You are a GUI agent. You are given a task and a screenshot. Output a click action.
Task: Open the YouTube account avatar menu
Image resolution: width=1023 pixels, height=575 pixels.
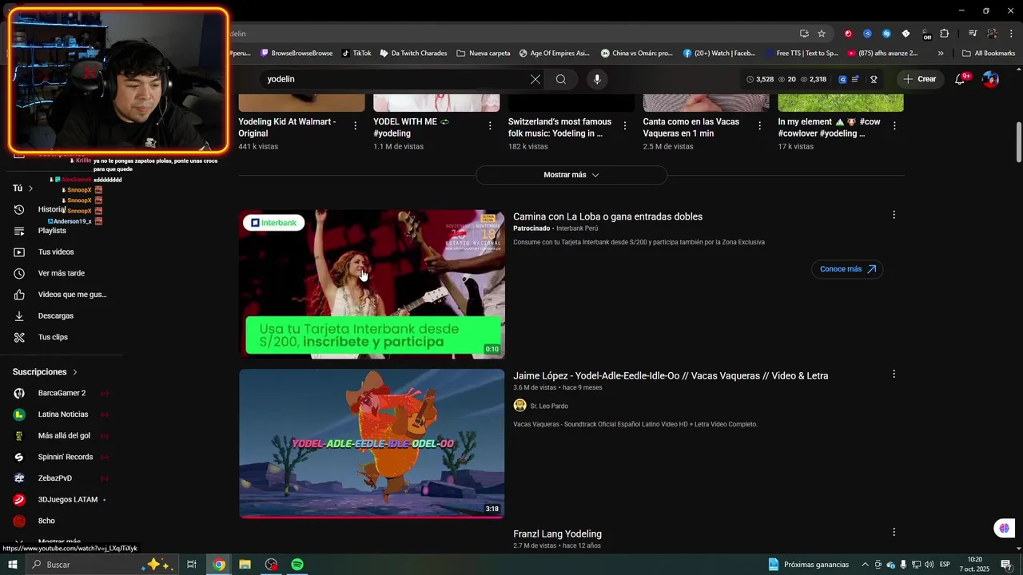coord(990,79)
